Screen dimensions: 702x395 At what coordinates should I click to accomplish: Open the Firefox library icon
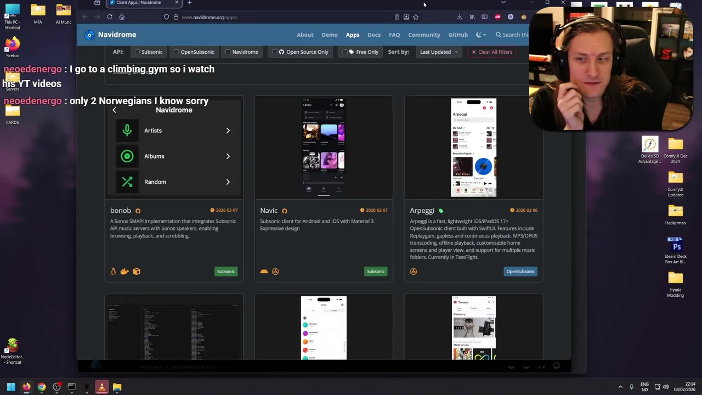click(x=472, y=17)
